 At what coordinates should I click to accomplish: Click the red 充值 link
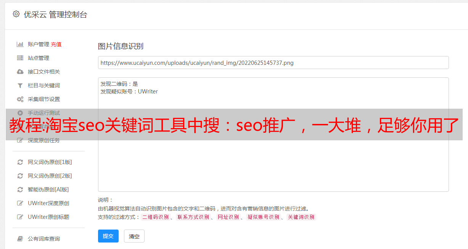click(x=56, y=44)
